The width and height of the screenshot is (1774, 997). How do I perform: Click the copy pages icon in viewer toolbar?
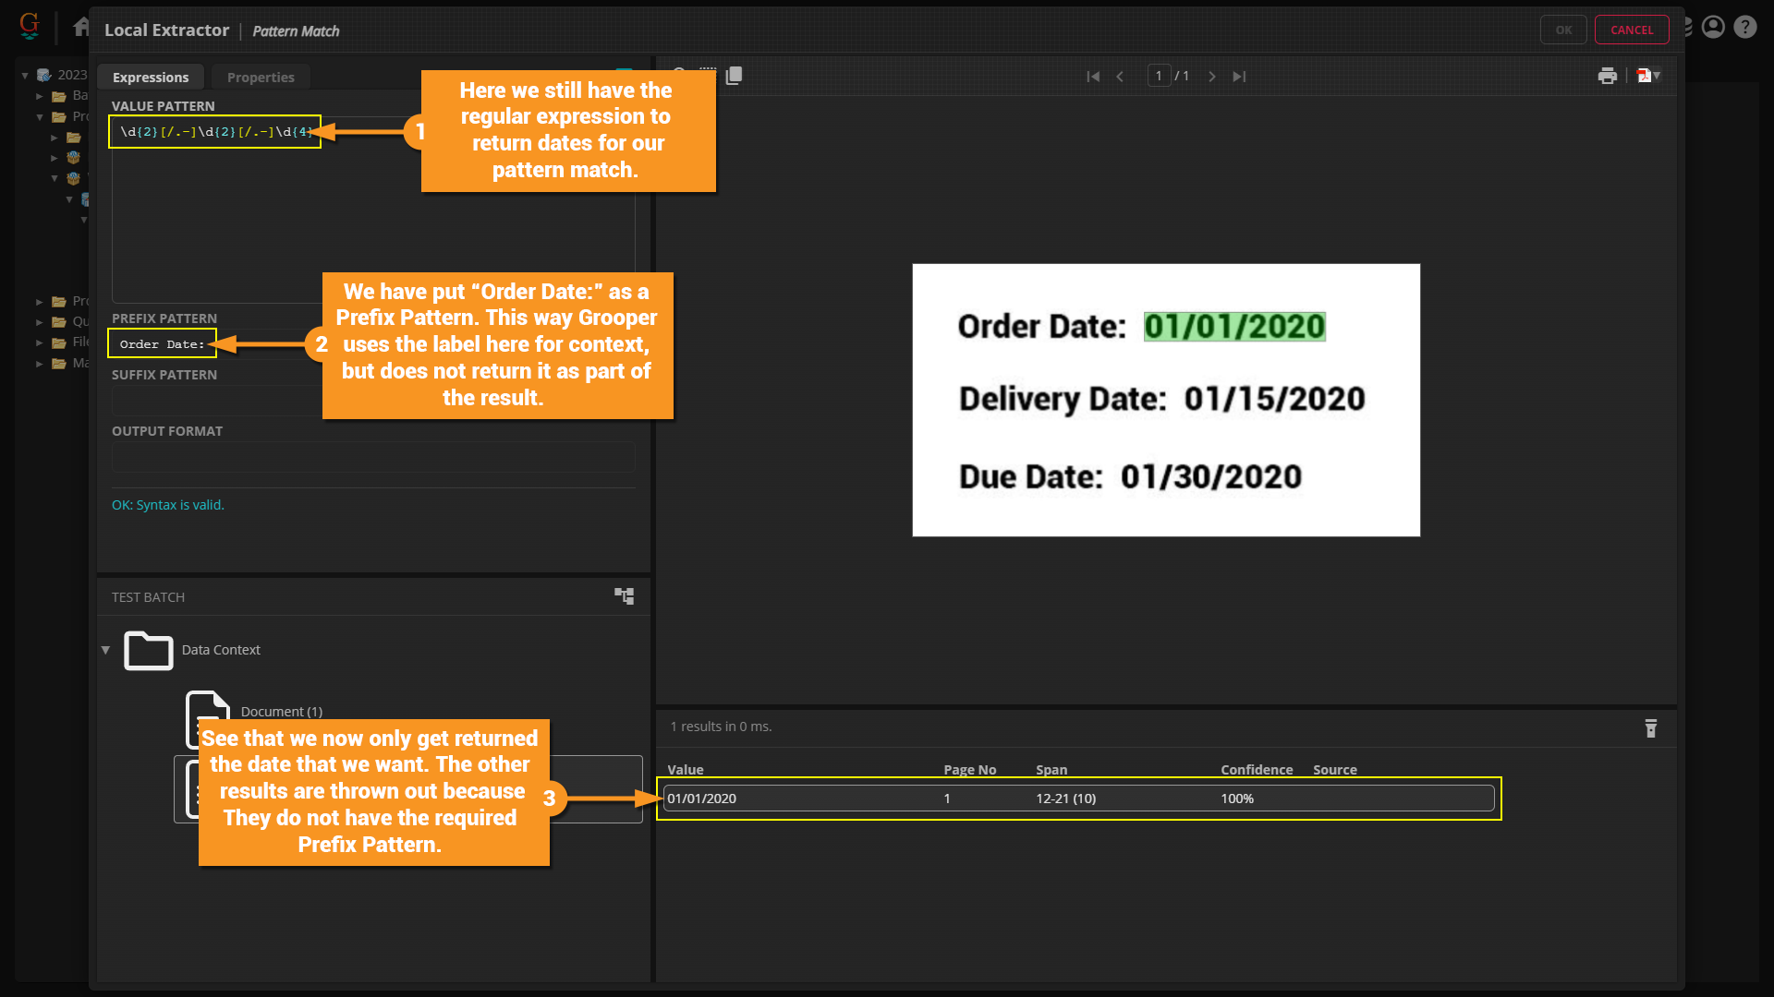[735, 76]
